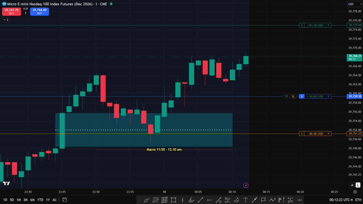Toggle auto scale A button
This screenshot has height=204, width=363.
coord(352,185)
